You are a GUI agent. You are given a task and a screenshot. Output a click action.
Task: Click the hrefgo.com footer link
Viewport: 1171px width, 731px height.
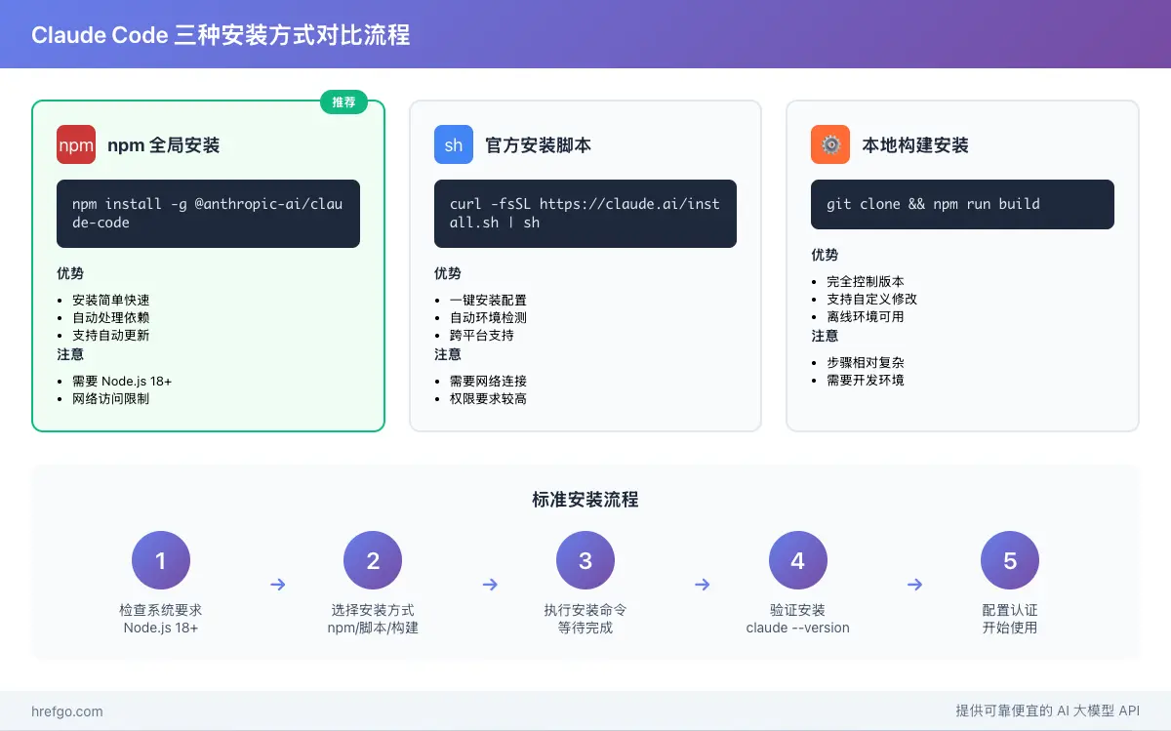point(67,711)
